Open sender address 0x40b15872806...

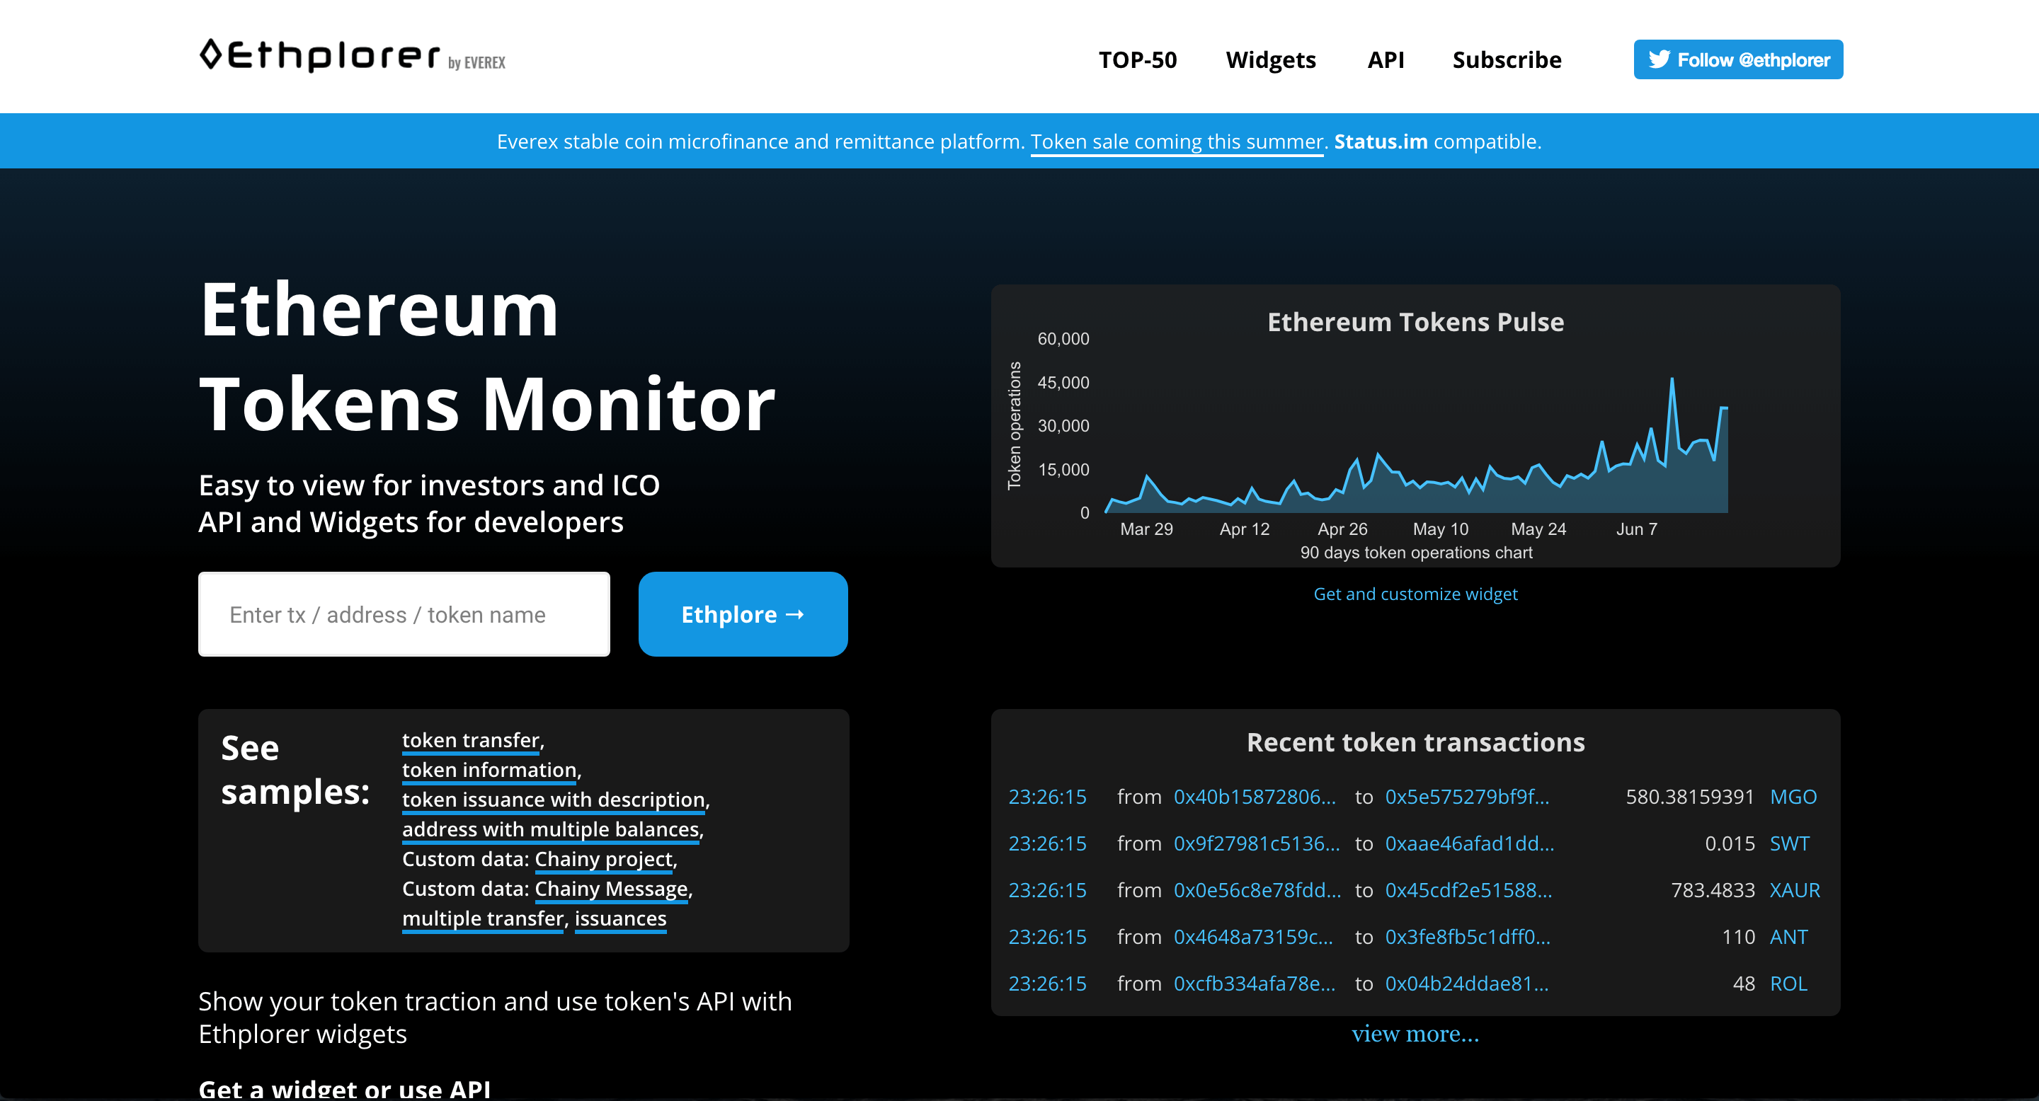pos(1255,797)
